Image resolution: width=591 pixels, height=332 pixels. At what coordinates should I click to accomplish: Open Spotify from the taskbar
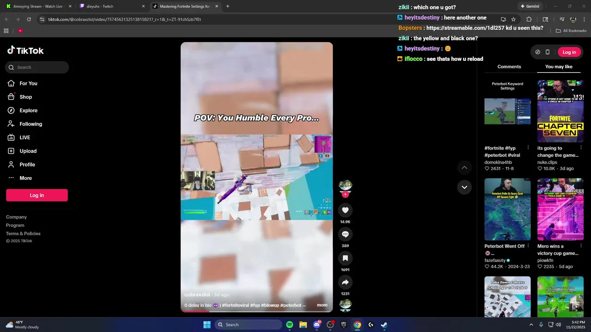pyautogui.click(x=289, y=325)
